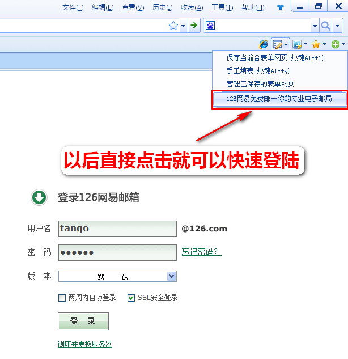This screenshot has width=348, height=359.
Task: Expand the green plus dropdown arrow
Action: click(x=343, y=44)
